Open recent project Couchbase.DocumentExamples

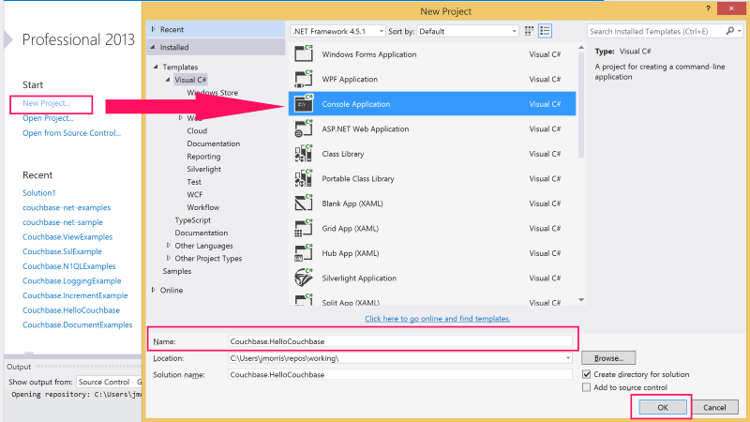click(77, 324)
